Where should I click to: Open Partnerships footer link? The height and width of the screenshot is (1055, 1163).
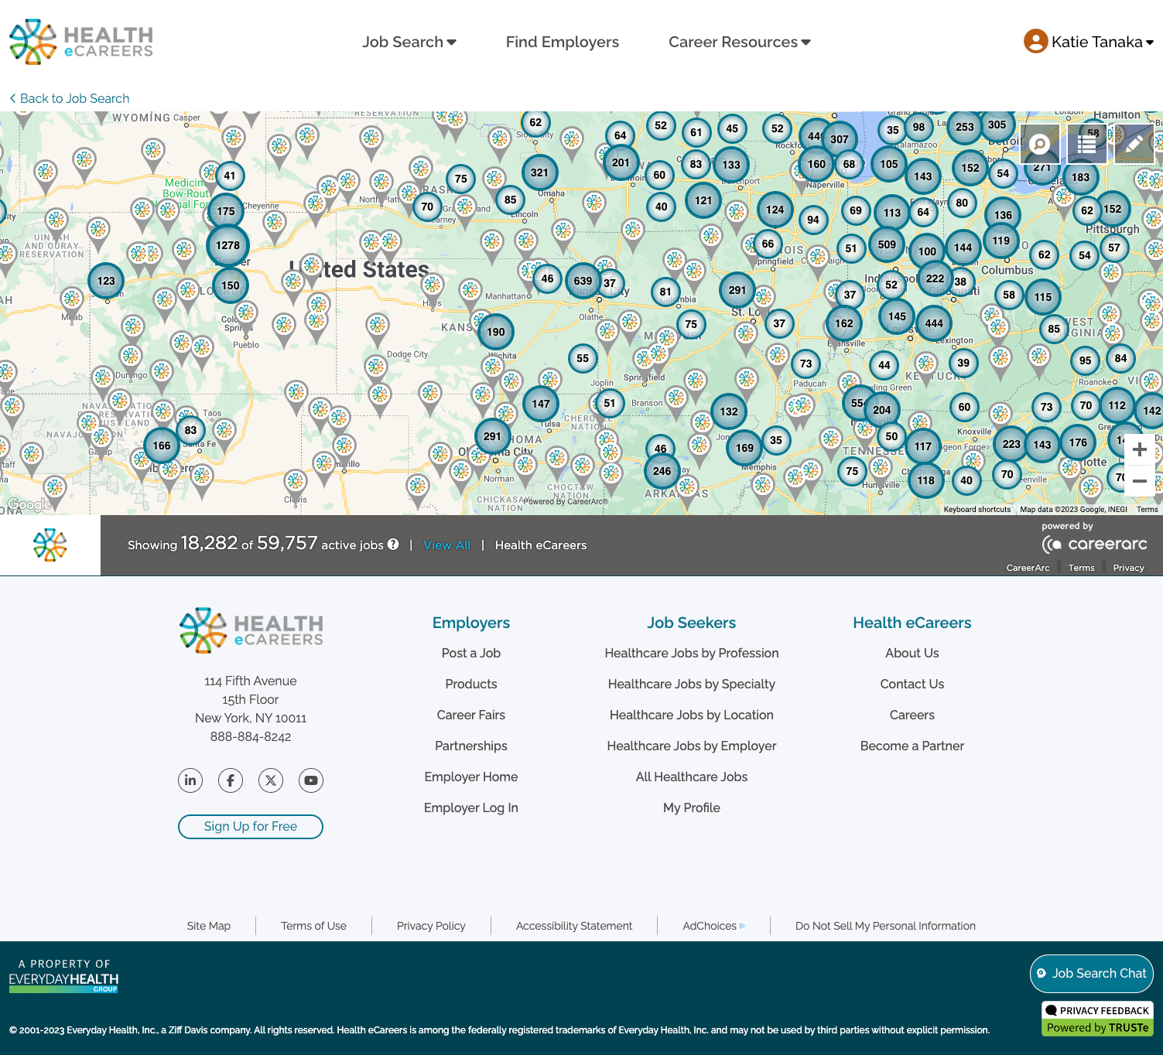pos(471,746)
